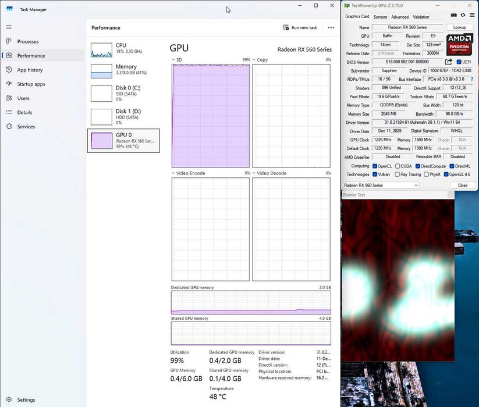Image resolution: width=479 pixels, height=407 pixels.
Task: Open the Video Decode graph dropdown
Action: coord(254,173)
